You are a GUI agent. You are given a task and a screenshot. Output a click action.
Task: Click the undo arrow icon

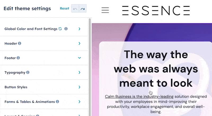point(75,9)
